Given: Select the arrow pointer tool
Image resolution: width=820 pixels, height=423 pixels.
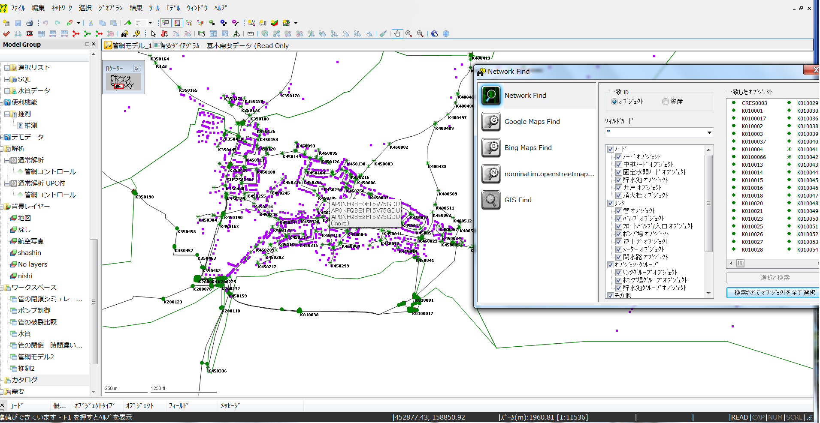Looking at the screenshot, I should tap(153, 33).
